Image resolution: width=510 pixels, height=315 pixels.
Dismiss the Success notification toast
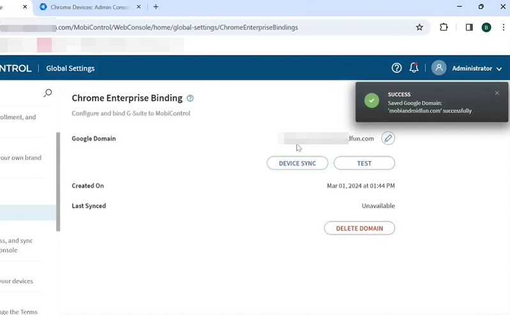pos(497,93)
